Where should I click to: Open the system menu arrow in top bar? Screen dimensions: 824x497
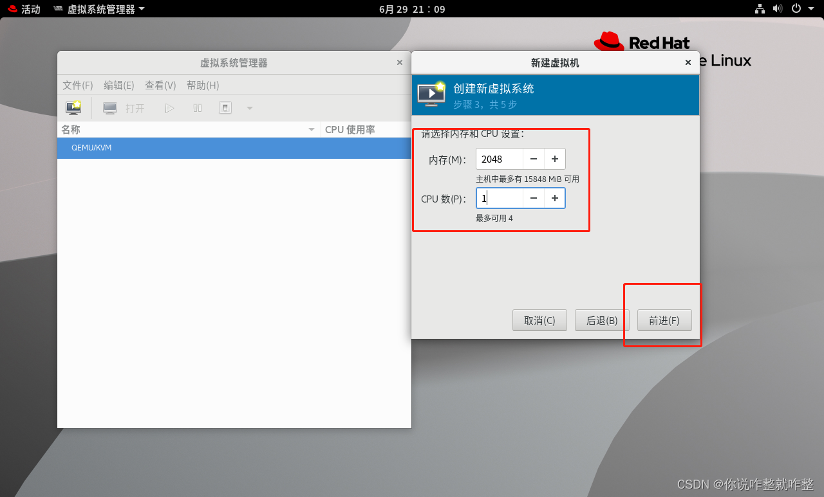pyautogui.click(x=810, y=9)
